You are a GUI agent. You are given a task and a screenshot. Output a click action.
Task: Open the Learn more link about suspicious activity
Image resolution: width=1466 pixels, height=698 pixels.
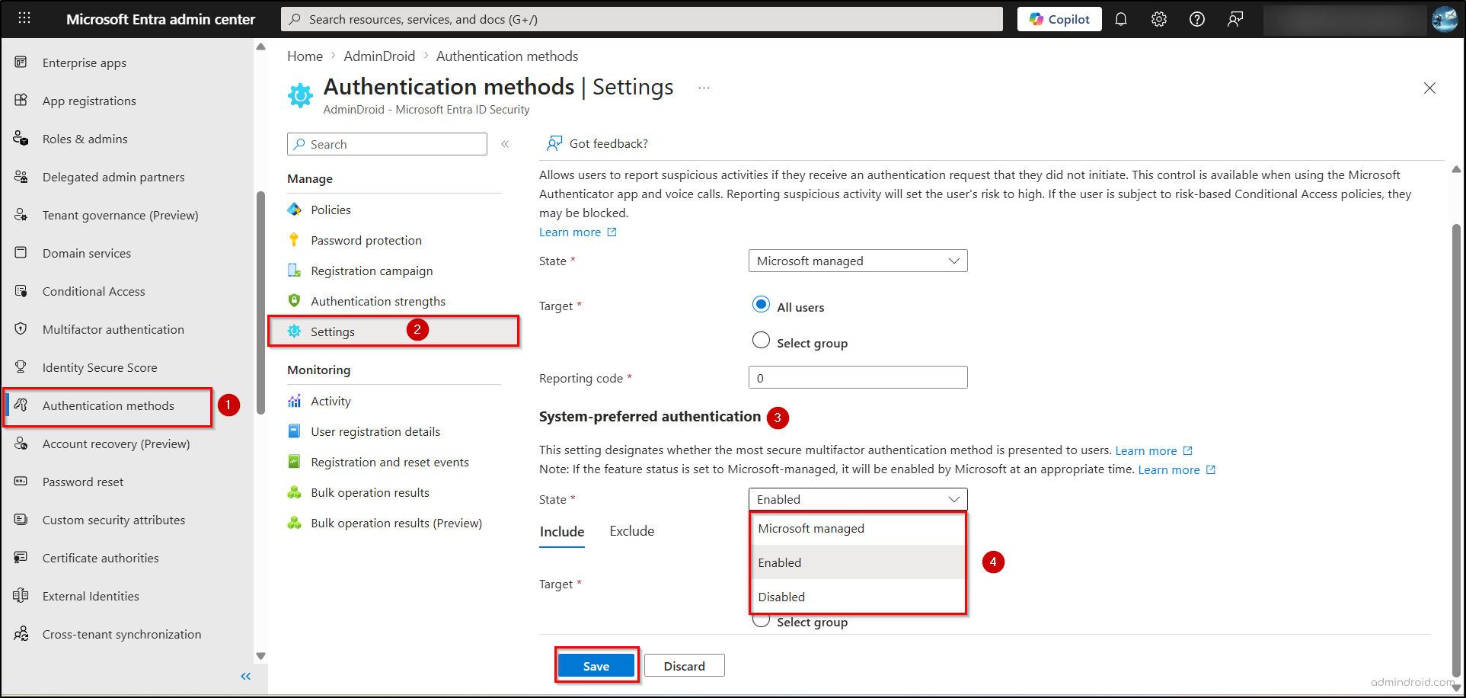coord(570,232)
